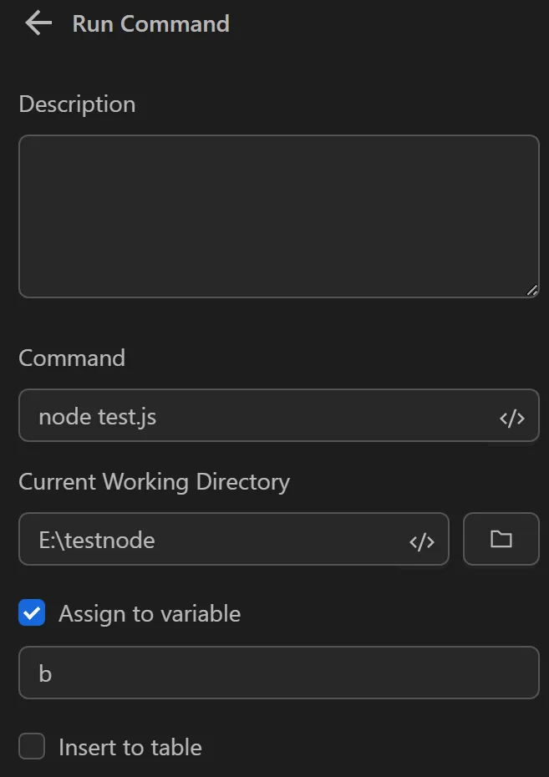This screenshot has width=549, height=777.
Task: Select the Command input containing node test.js
Action: click(x=251, y=415)
